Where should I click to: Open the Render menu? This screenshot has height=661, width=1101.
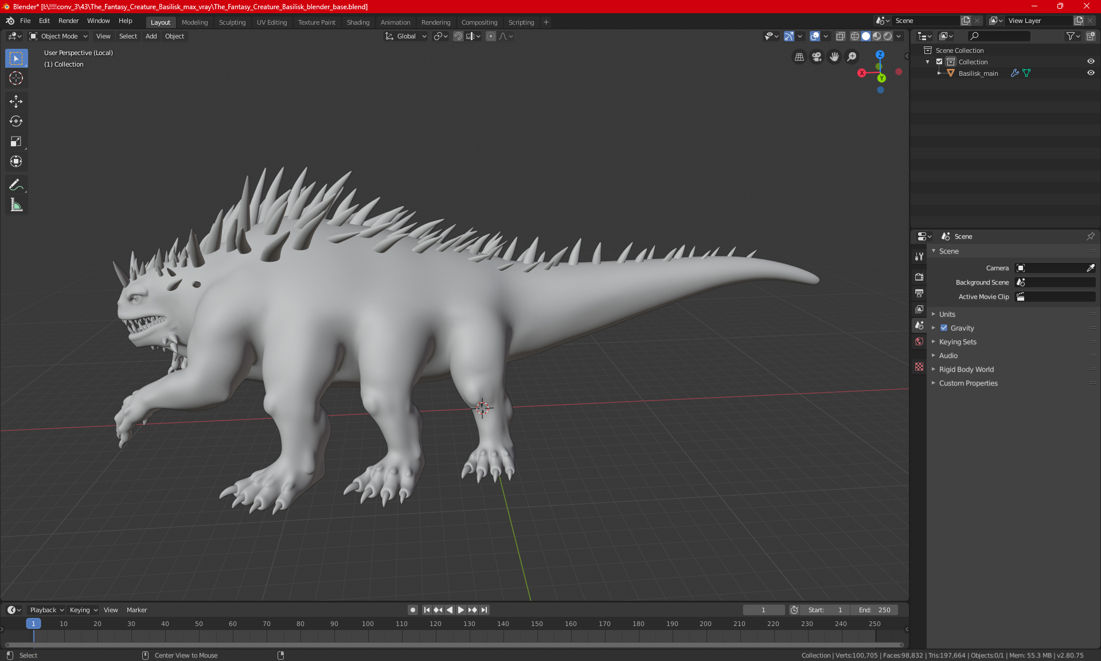click(68, 21)
